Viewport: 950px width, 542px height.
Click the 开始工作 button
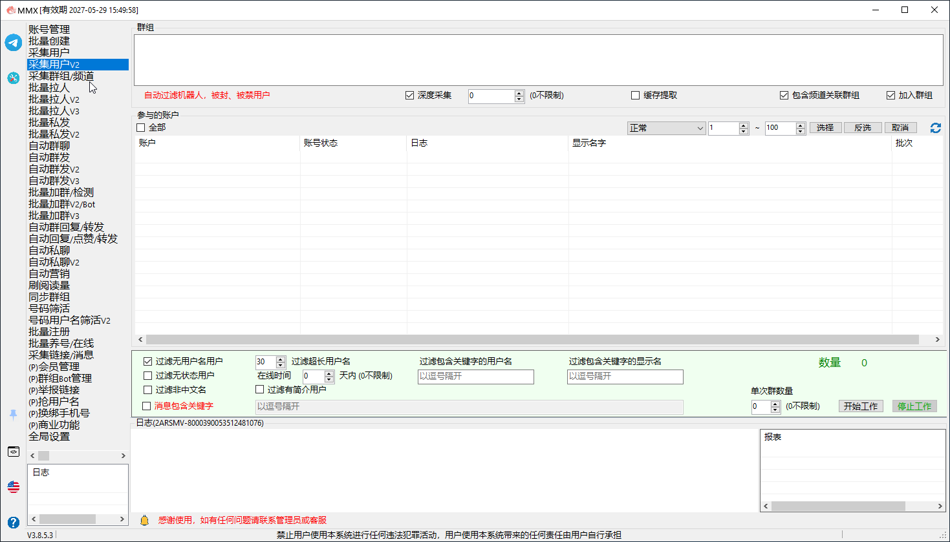tap(861, 406)
